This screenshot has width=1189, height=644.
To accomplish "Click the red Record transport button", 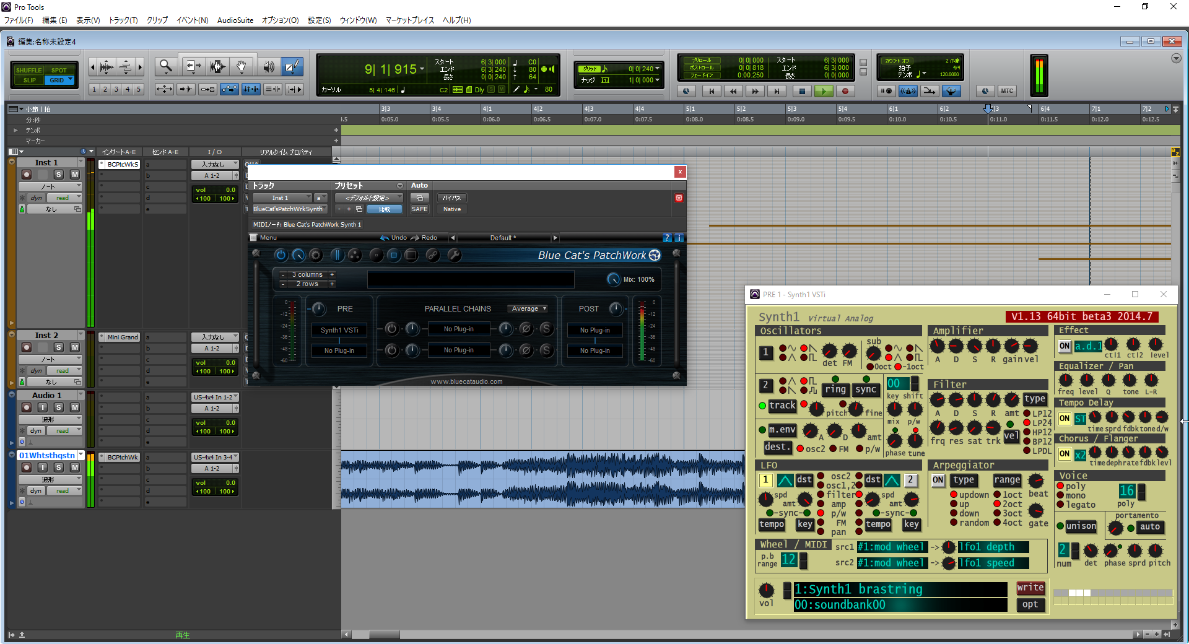I will point(845,91).
